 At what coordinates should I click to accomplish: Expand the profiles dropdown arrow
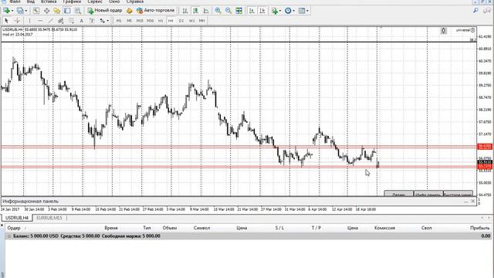pyautogui.click(x=25, y=11)
